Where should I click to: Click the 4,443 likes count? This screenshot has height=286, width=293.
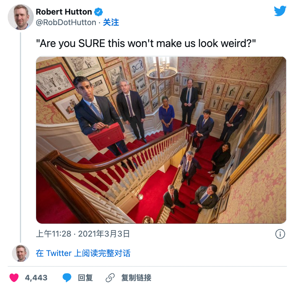coord(36,278)
